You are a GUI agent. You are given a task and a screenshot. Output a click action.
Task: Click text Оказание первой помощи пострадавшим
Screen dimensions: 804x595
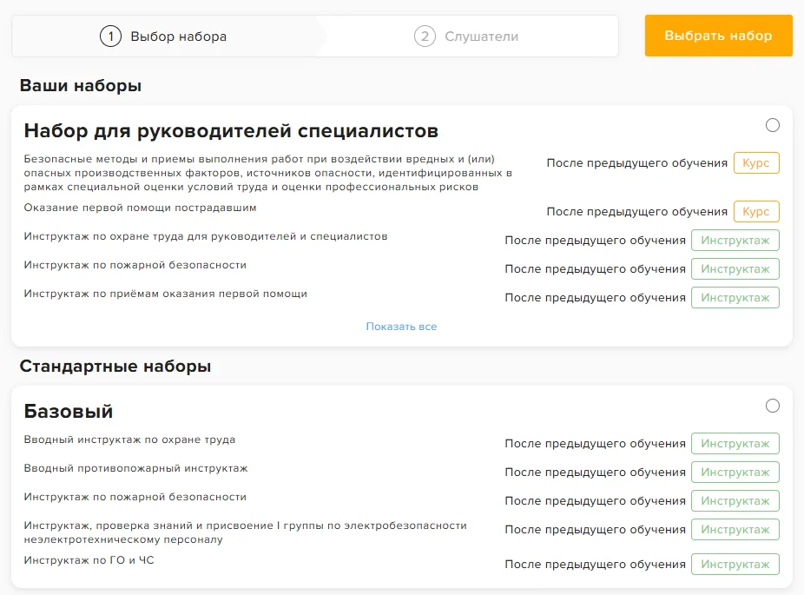tap(140, 208)
